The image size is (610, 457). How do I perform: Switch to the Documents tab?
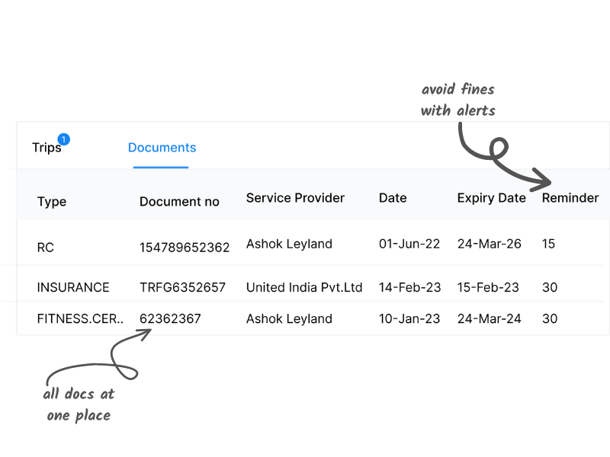tap(162, 148)
